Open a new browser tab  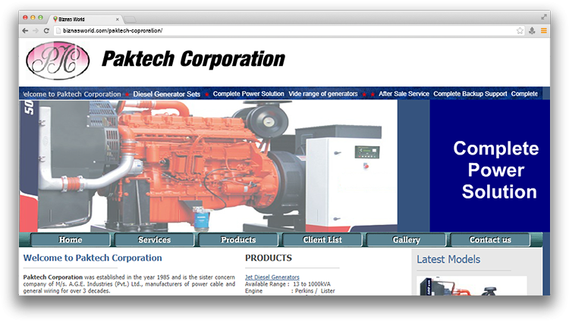[130, 18]
